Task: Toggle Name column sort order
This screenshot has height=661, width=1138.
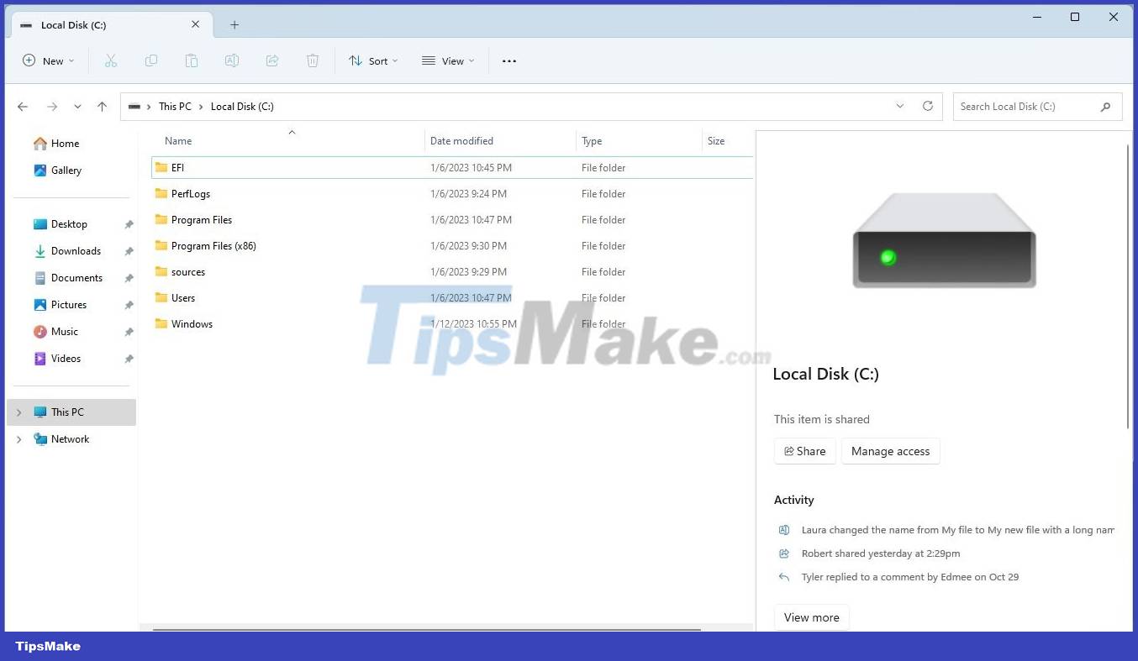Action: pyautogui.click(x=178, y=140)
